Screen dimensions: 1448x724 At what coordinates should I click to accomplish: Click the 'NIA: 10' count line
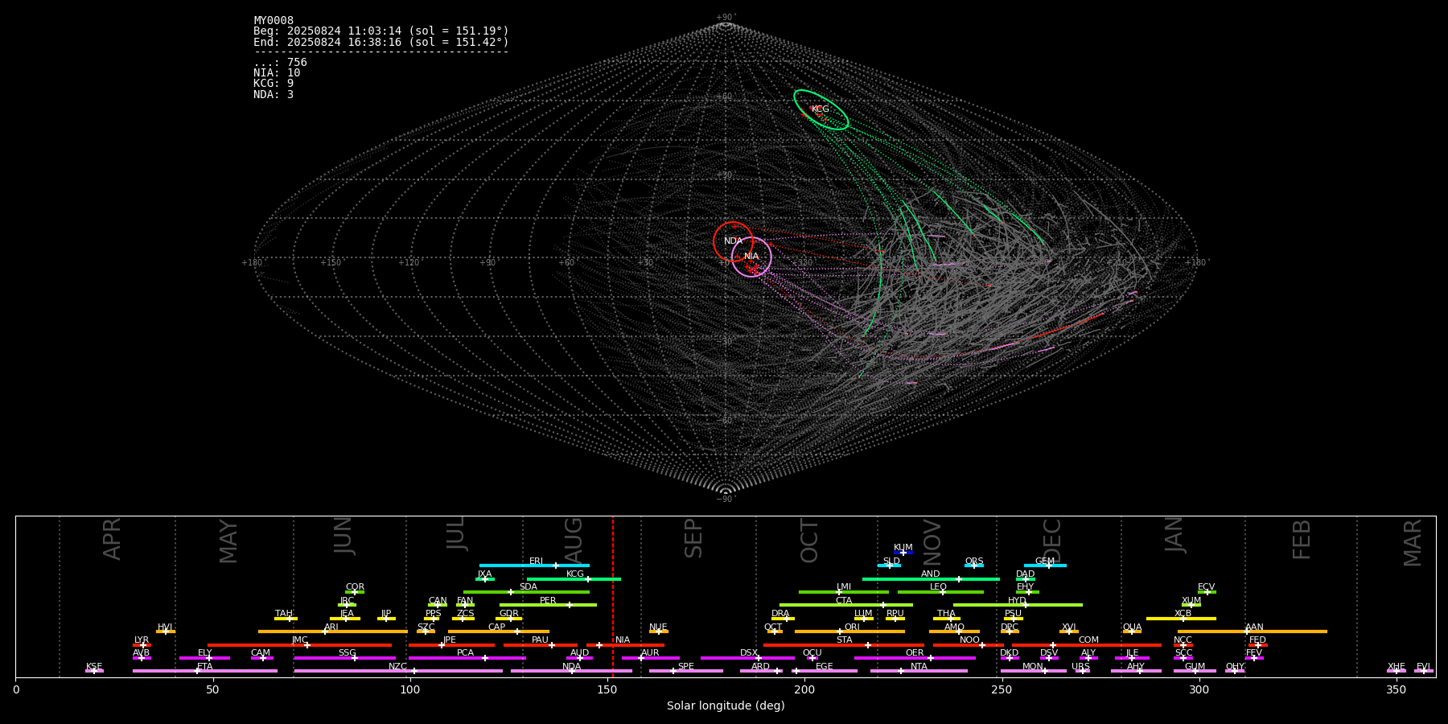[277, 73]
